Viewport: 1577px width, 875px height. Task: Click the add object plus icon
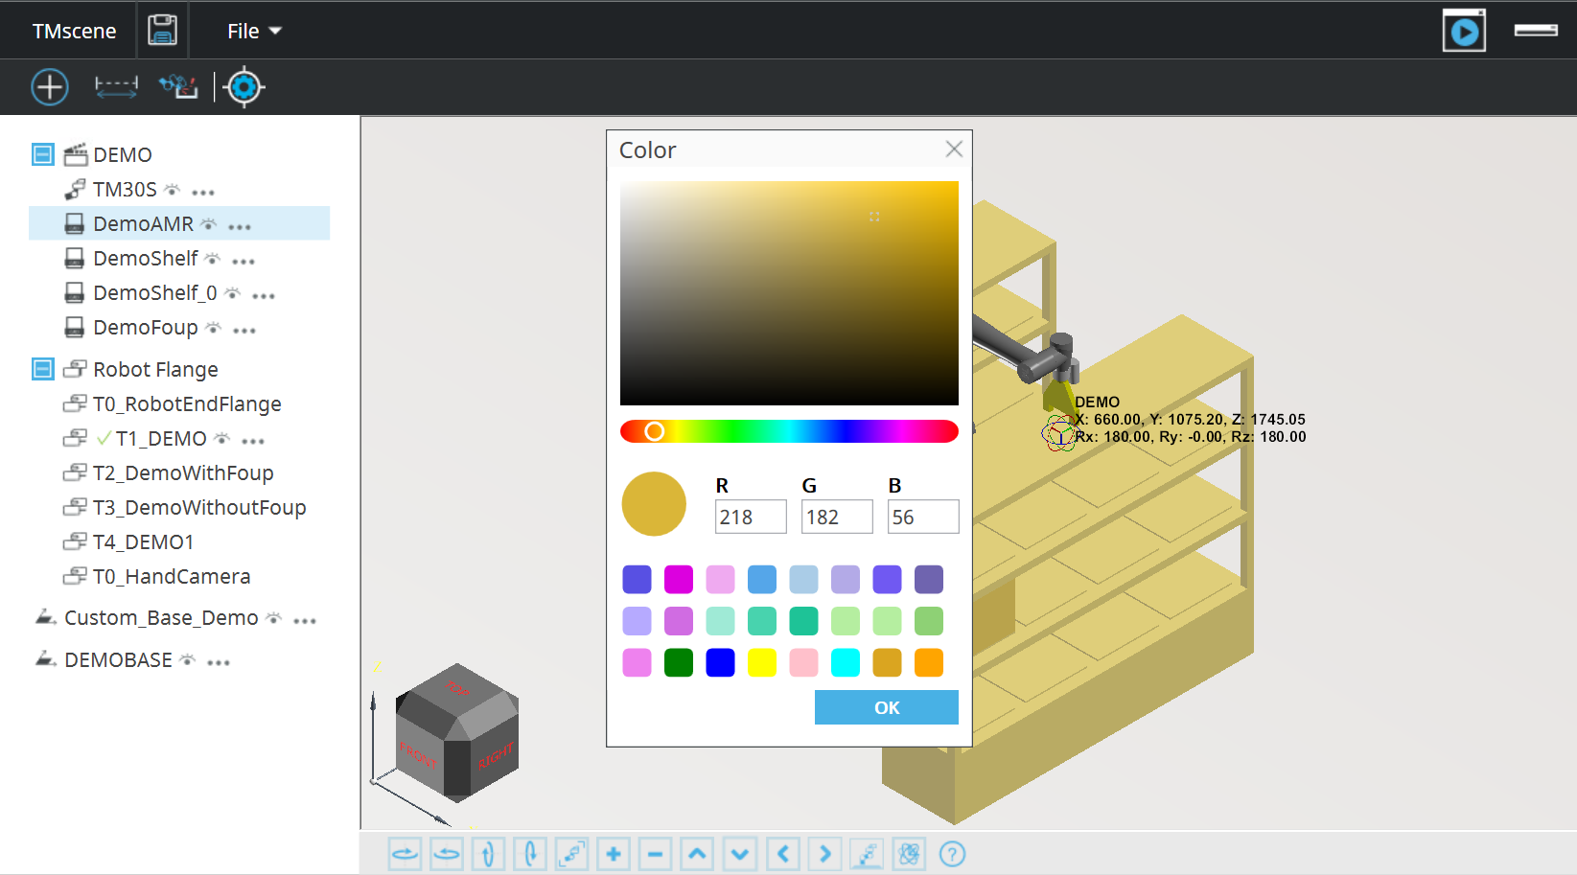(50, 87)
